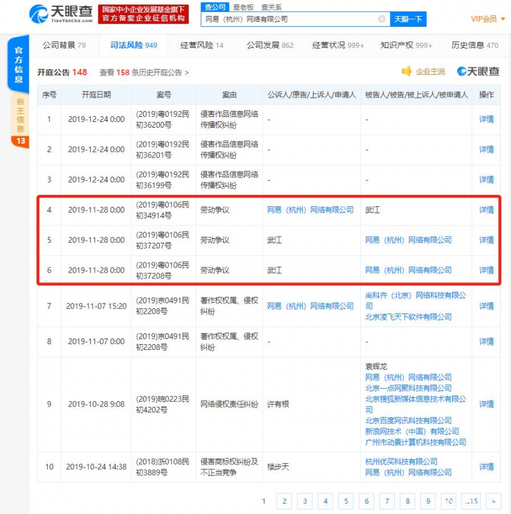Open 详情 for case 粤0192民初36200号
The image size is (511, 514).
486,119
